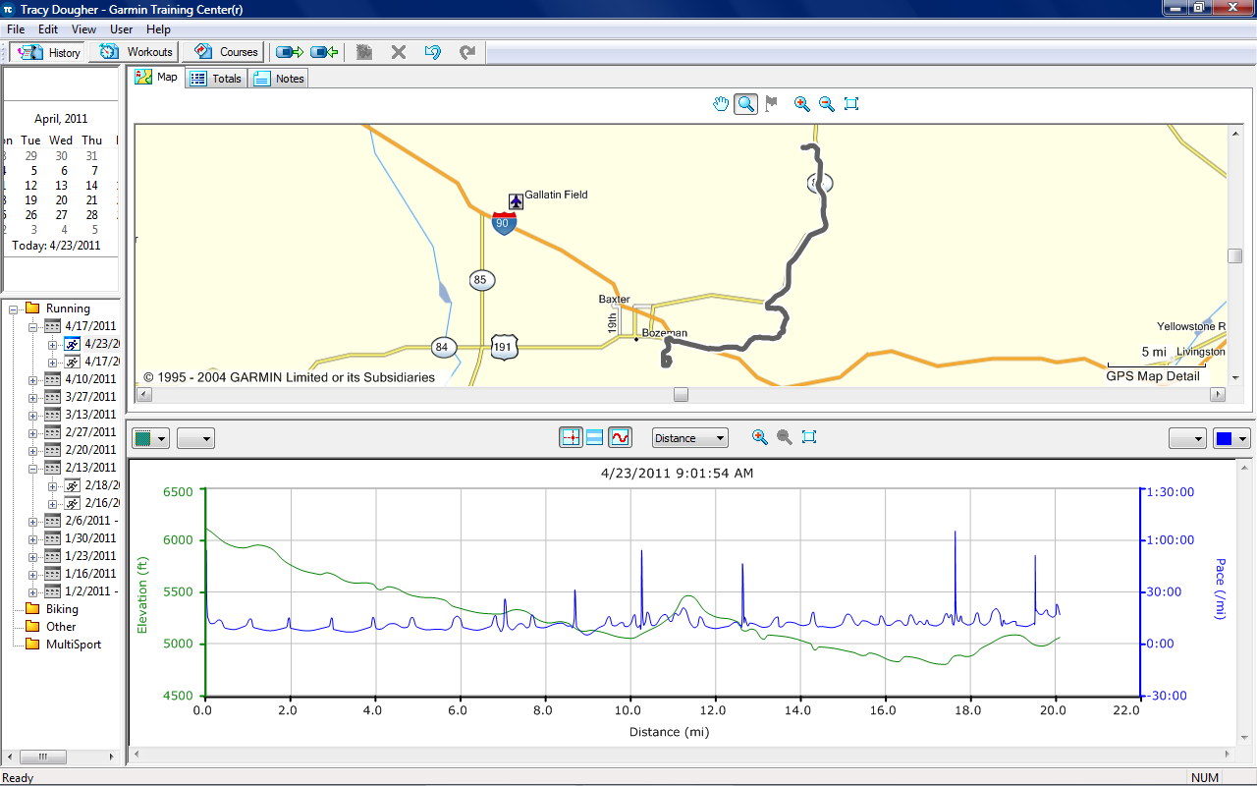Image resolution: width=1257 pixels, height=786 pixels.
Task: Fit the graph to the full extent
Action: (x=809, y=437)
